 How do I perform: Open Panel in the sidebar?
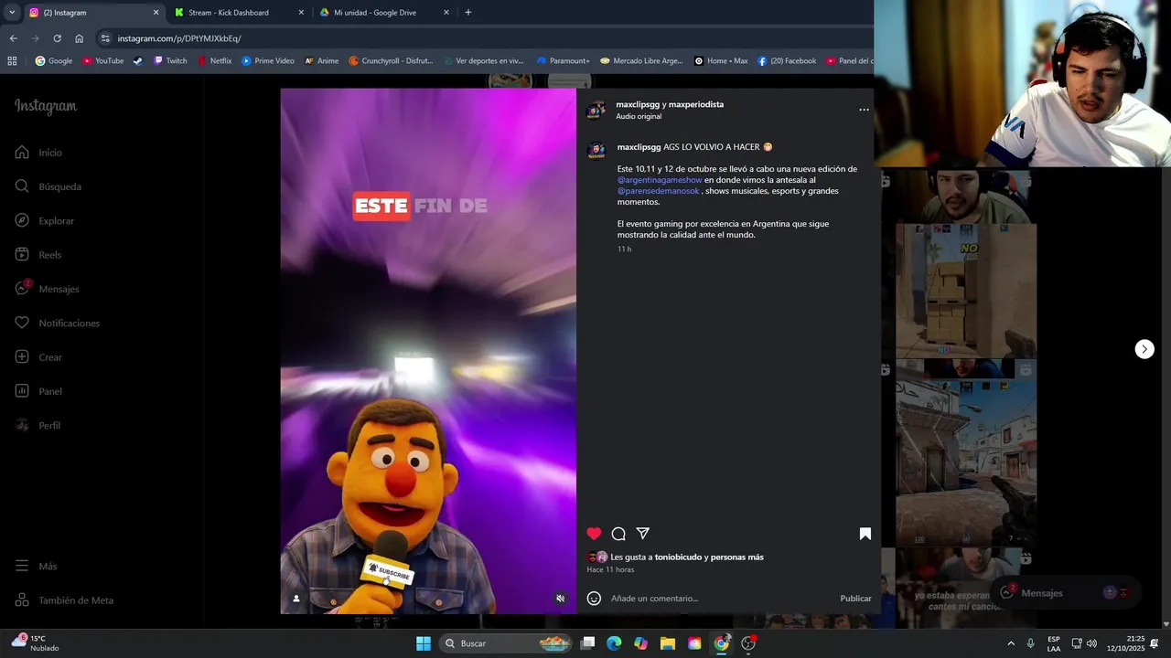click(x=38, y=391)
